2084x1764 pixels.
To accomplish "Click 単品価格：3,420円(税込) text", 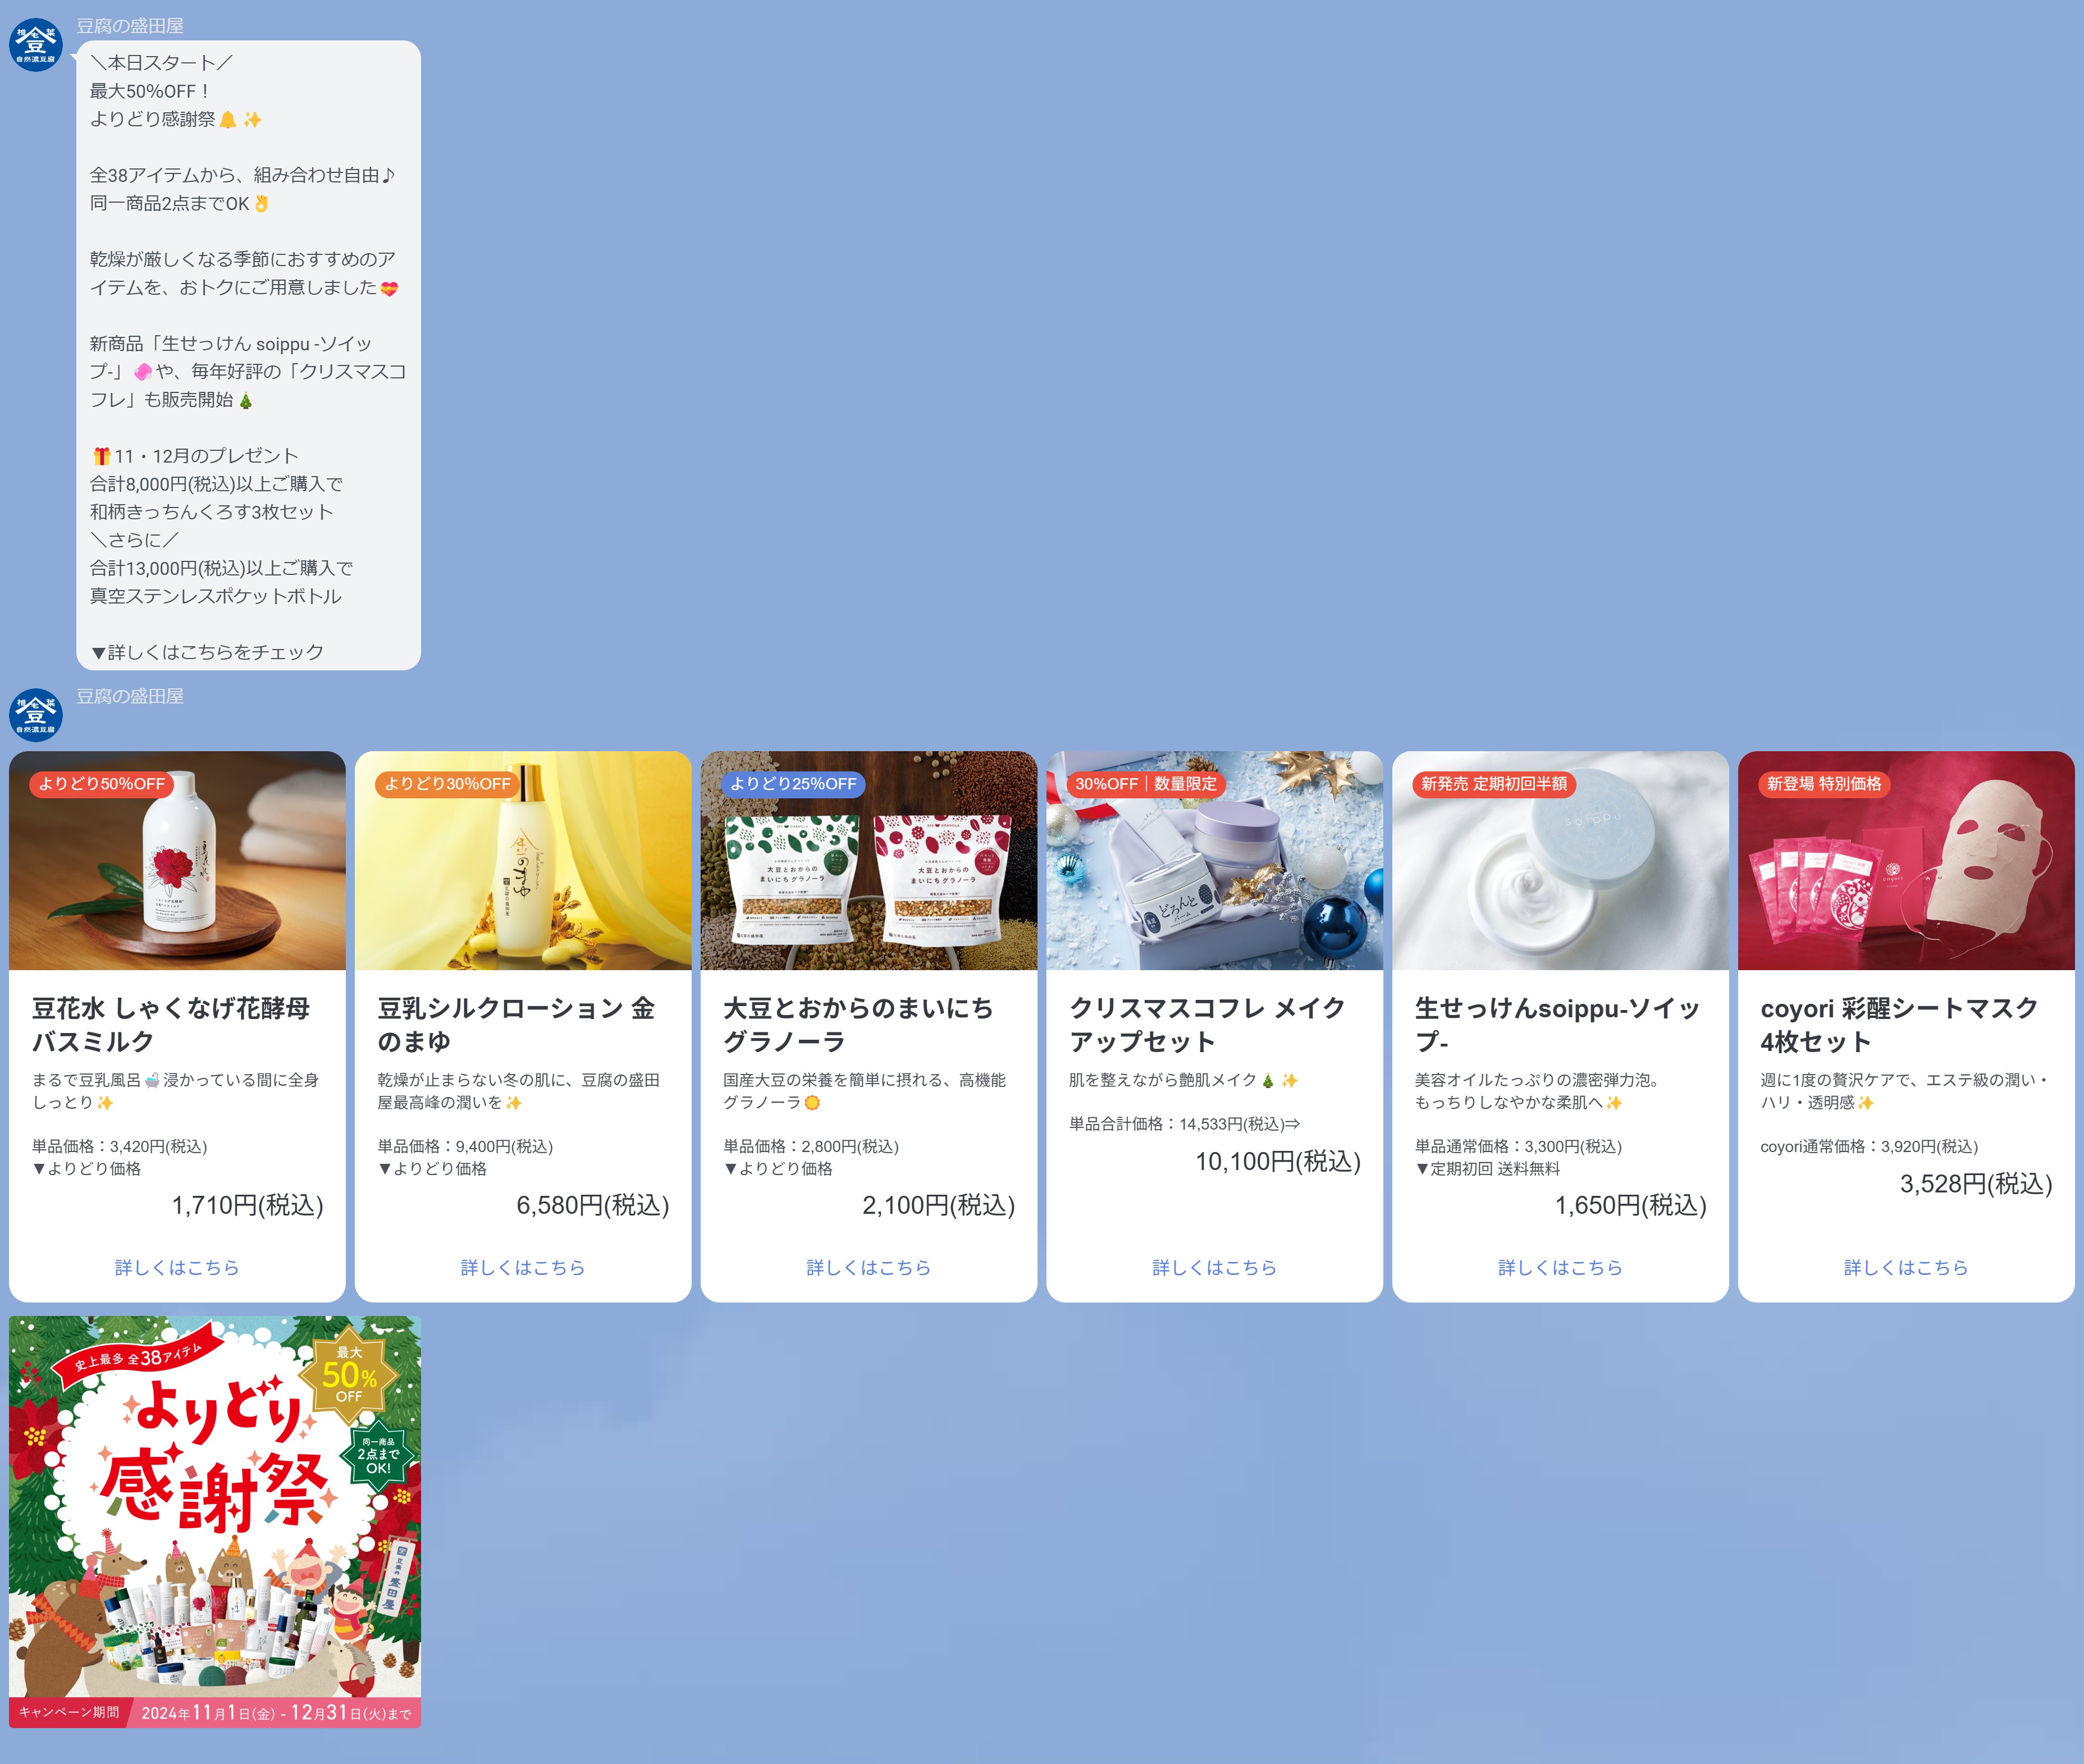I will coord(120,1146).
